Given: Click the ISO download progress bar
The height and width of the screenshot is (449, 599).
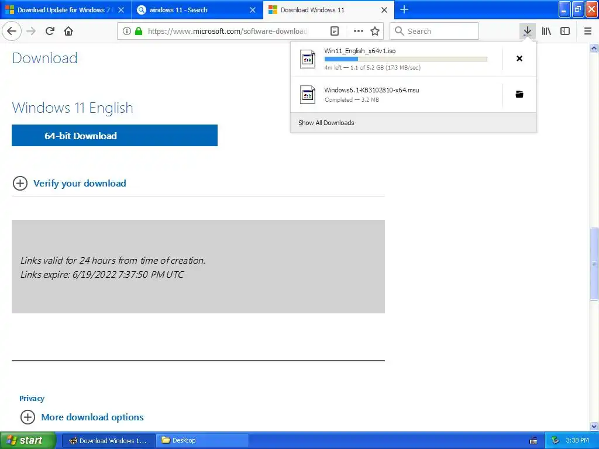Looking at the screenshot, I should tap(406, 59).
